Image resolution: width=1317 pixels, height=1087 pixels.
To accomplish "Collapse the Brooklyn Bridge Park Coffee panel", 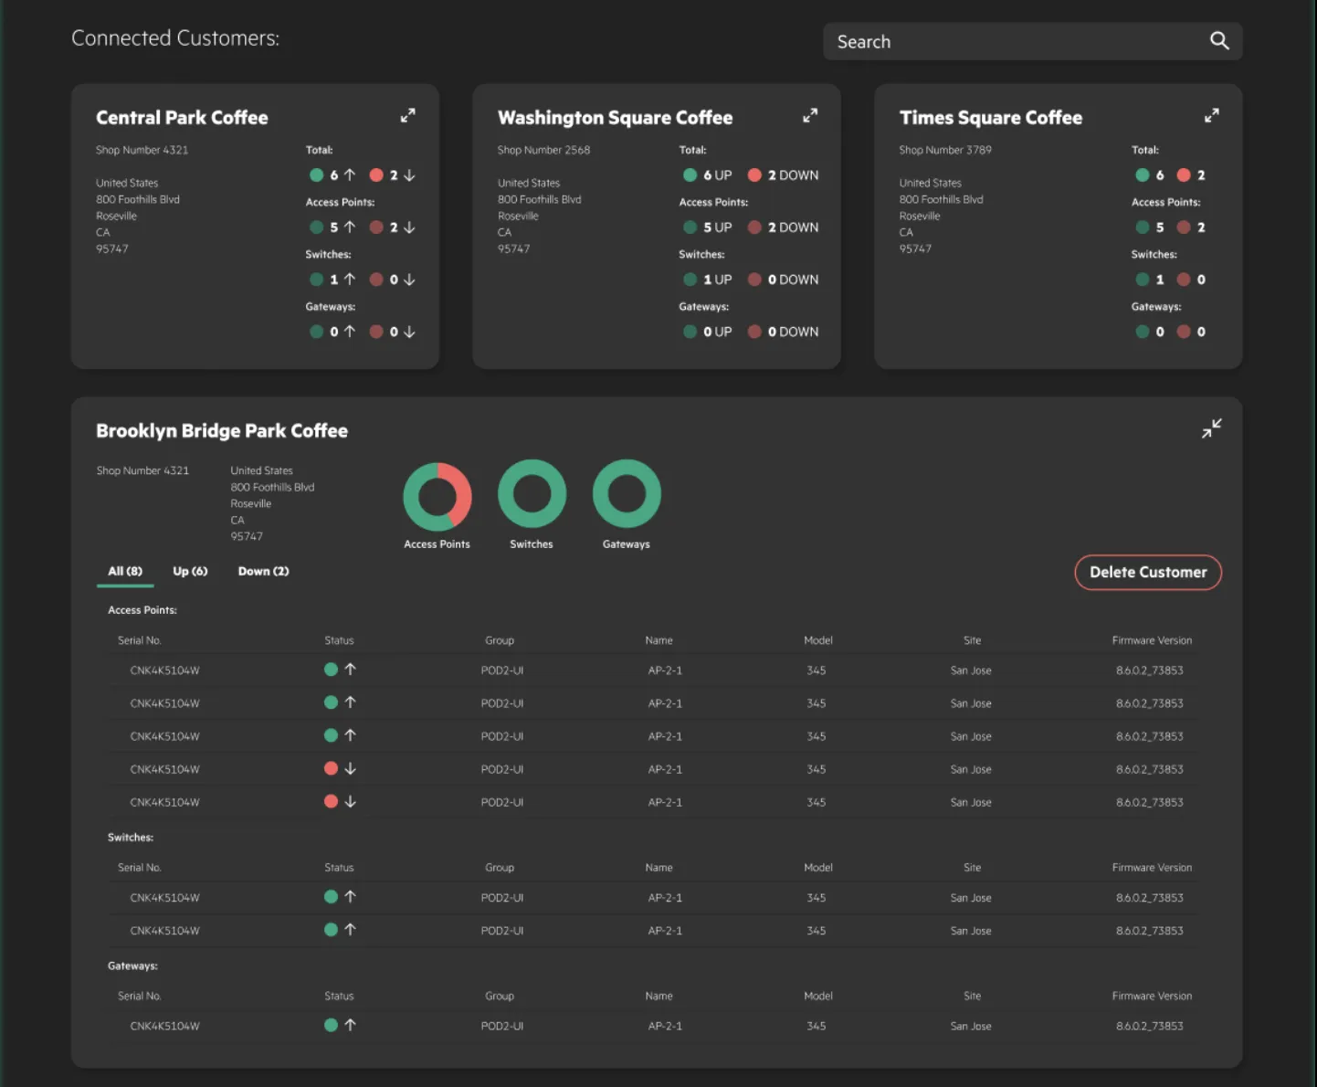I will [1211, 428].
